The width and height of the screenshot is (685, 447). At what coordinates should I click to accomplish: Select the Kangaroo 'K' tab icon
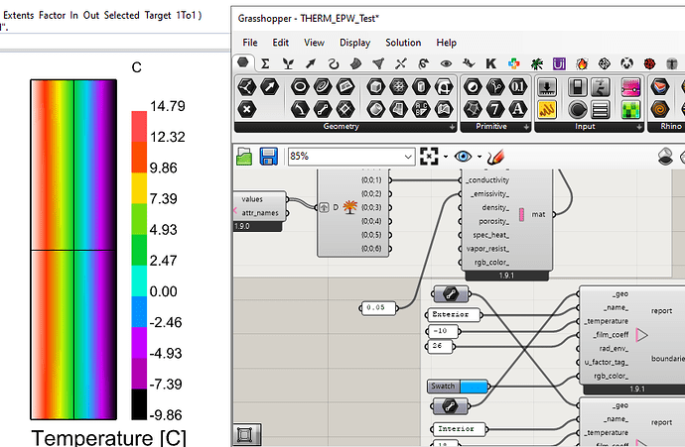(489, 63)
